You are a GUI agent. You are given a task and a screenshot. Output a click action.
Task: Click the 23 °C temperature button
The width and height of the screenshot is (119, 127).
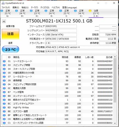[x=10, y=49]
